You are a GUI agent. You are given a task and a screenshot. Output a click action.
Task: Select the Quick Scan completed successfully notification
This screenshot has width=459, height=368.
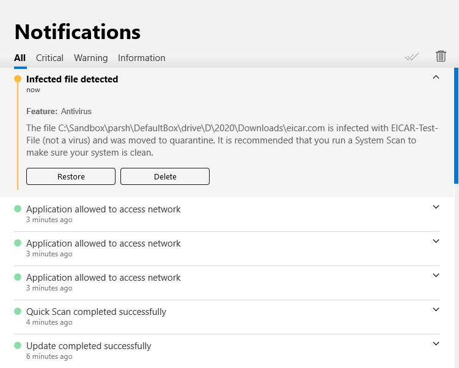point(96,312)
